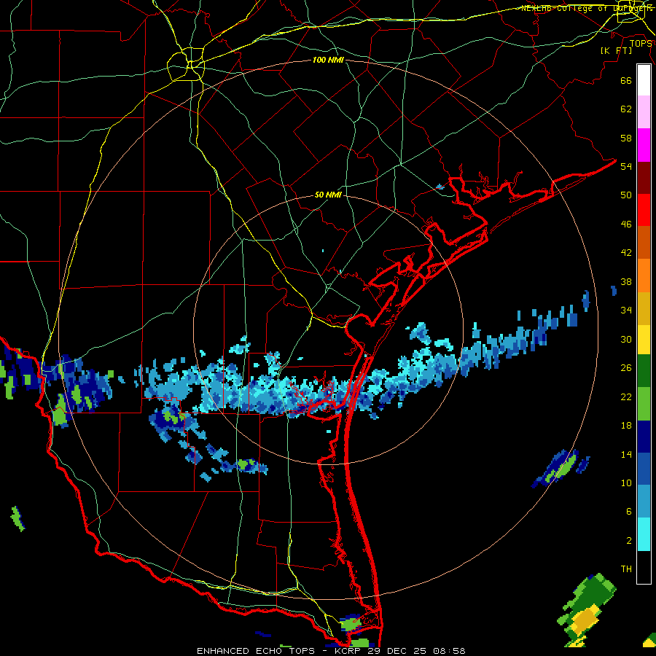
Task: Click the '100 NMI' range ring label
Action: [328, 60]
